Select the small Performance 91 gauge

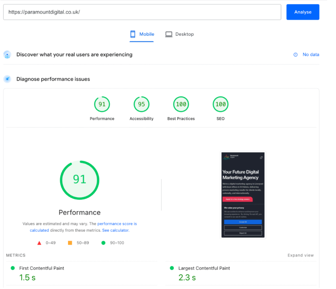click(x=102, y=104)
